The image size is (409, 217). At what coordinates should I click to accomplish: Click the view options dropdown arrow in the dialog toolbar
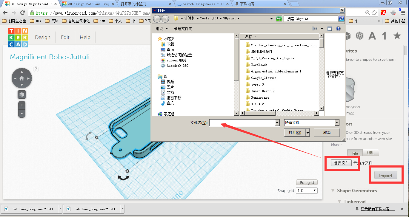(x=322, y=29)
